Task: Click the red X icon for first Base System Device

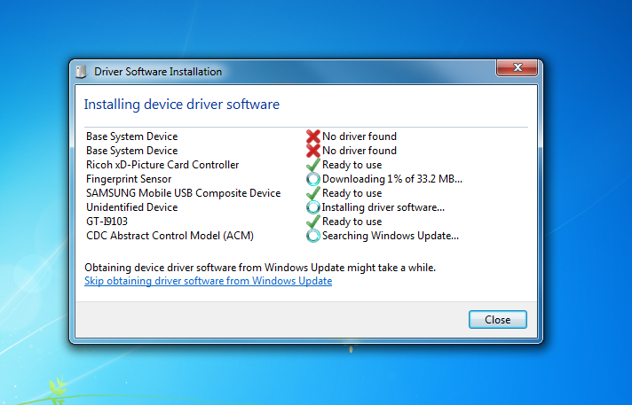Action: (x=312, y=136)
